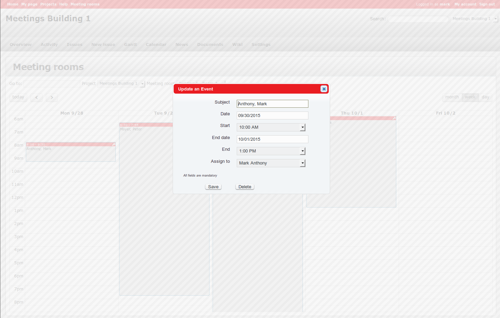This screenshot has width=500, height=318.
Task: Open the Calendar tab
Action: pos(156,45)
